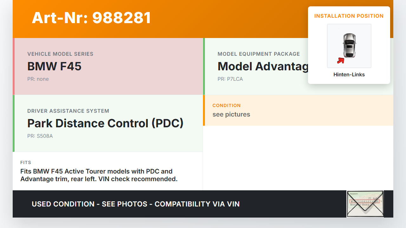Click the orange Condition label
This screenshot has width=406, height=228.
[x=226, y=105]
